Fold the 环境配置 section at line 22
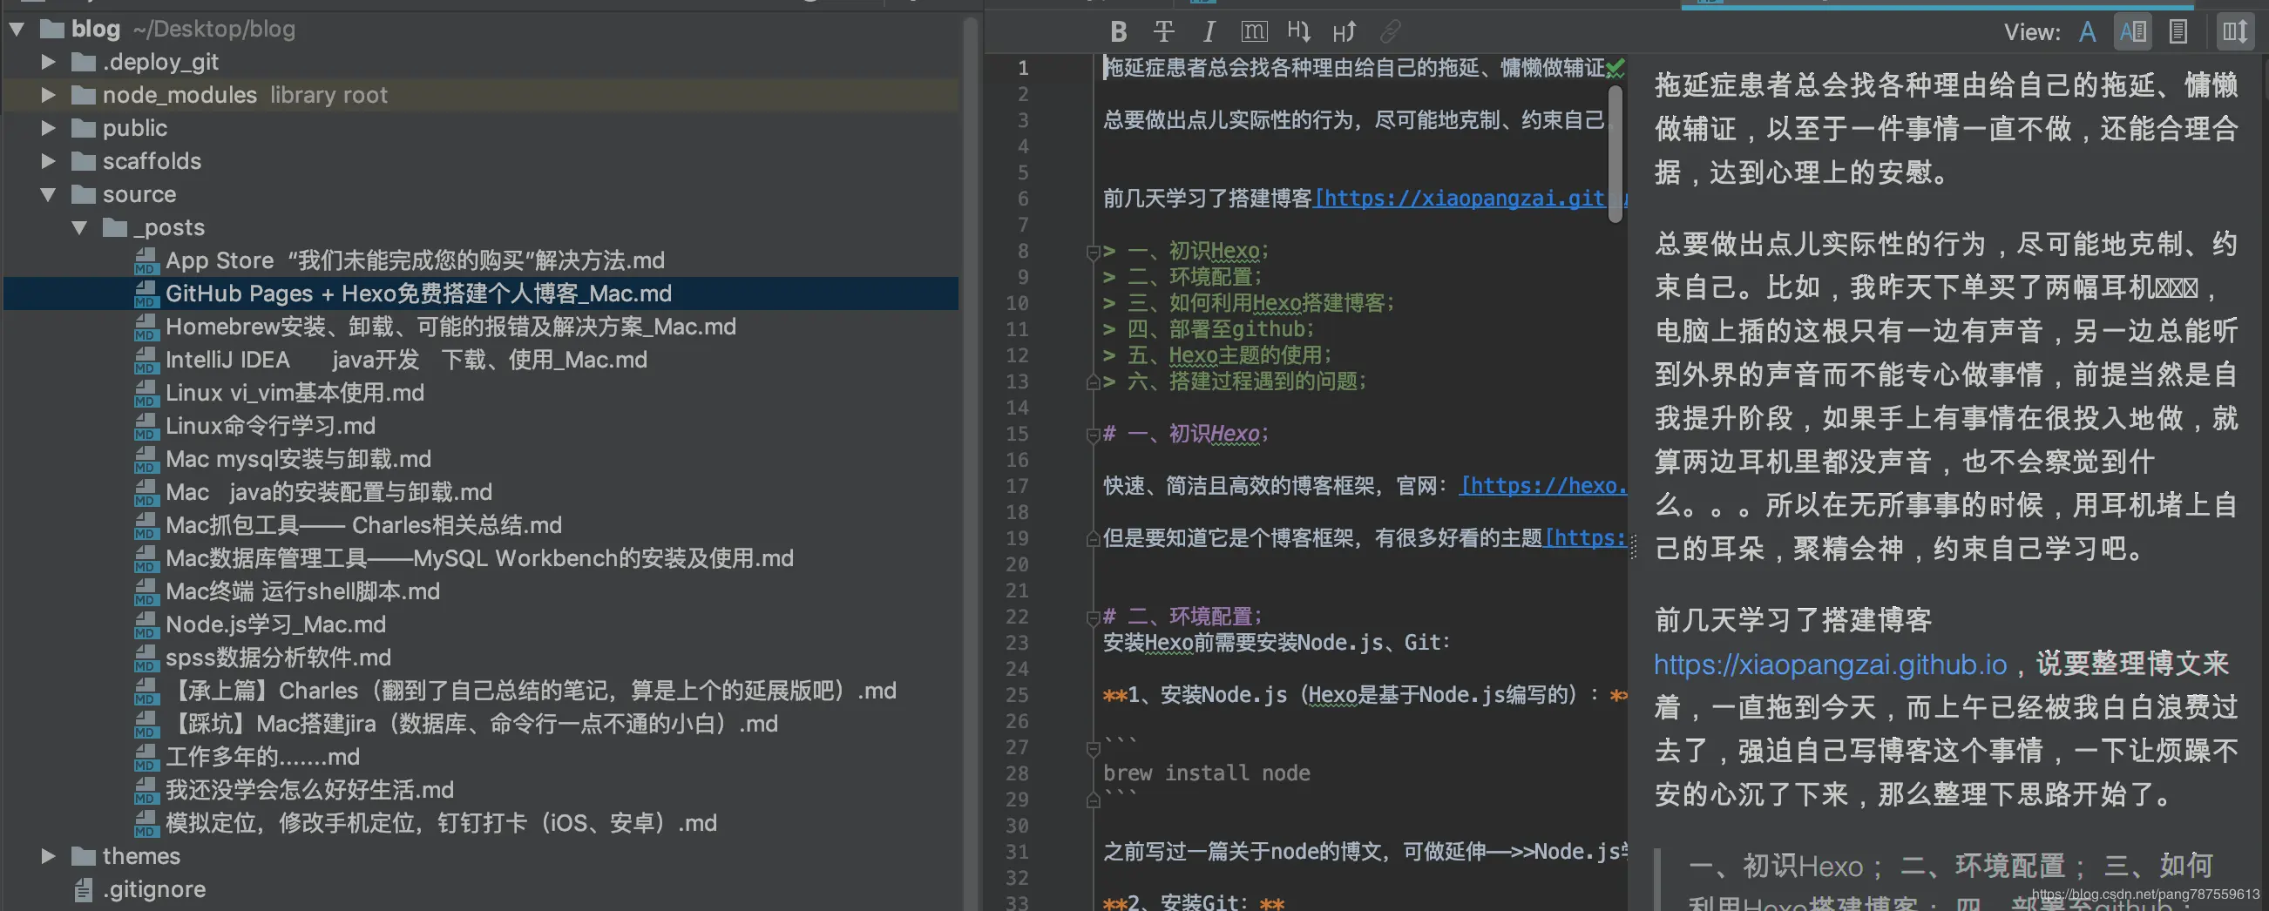 (1093, 617)
